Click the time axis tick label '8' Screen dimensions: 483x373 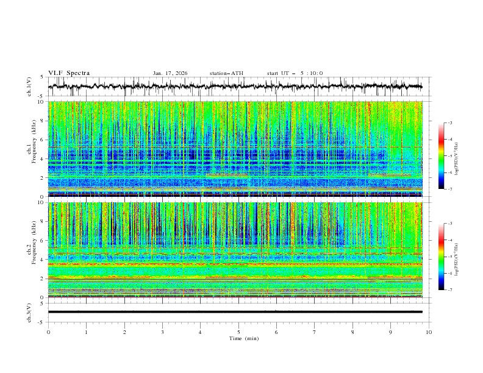pos(352,332)
